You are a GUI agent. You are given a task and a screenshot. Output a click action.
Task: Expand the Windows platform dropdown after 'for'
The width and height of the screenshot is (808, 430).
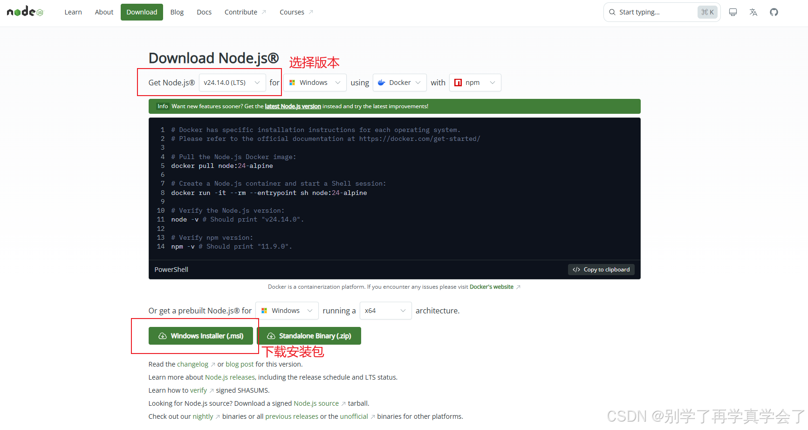pos(315,83)
